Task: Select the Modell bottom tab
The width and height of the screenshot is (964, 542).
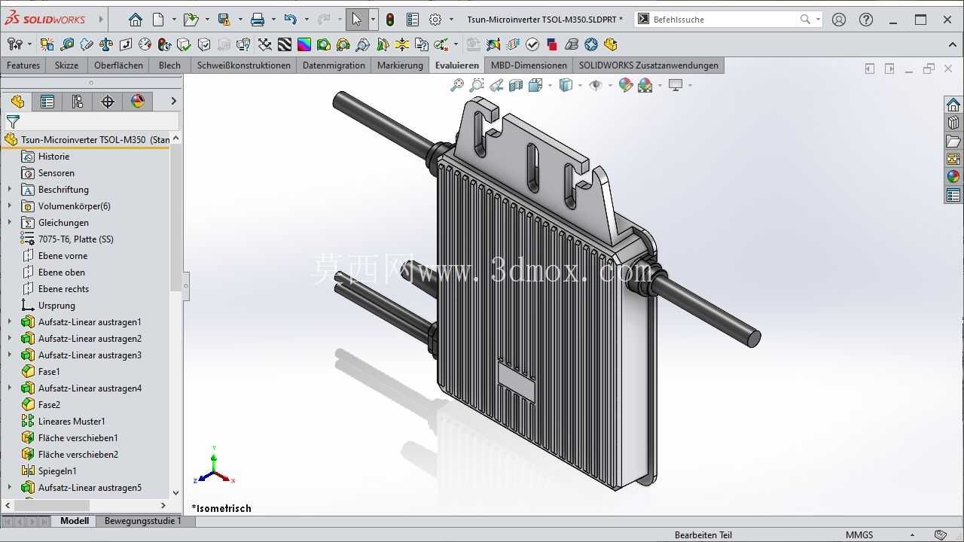Action: pos(75,521)
